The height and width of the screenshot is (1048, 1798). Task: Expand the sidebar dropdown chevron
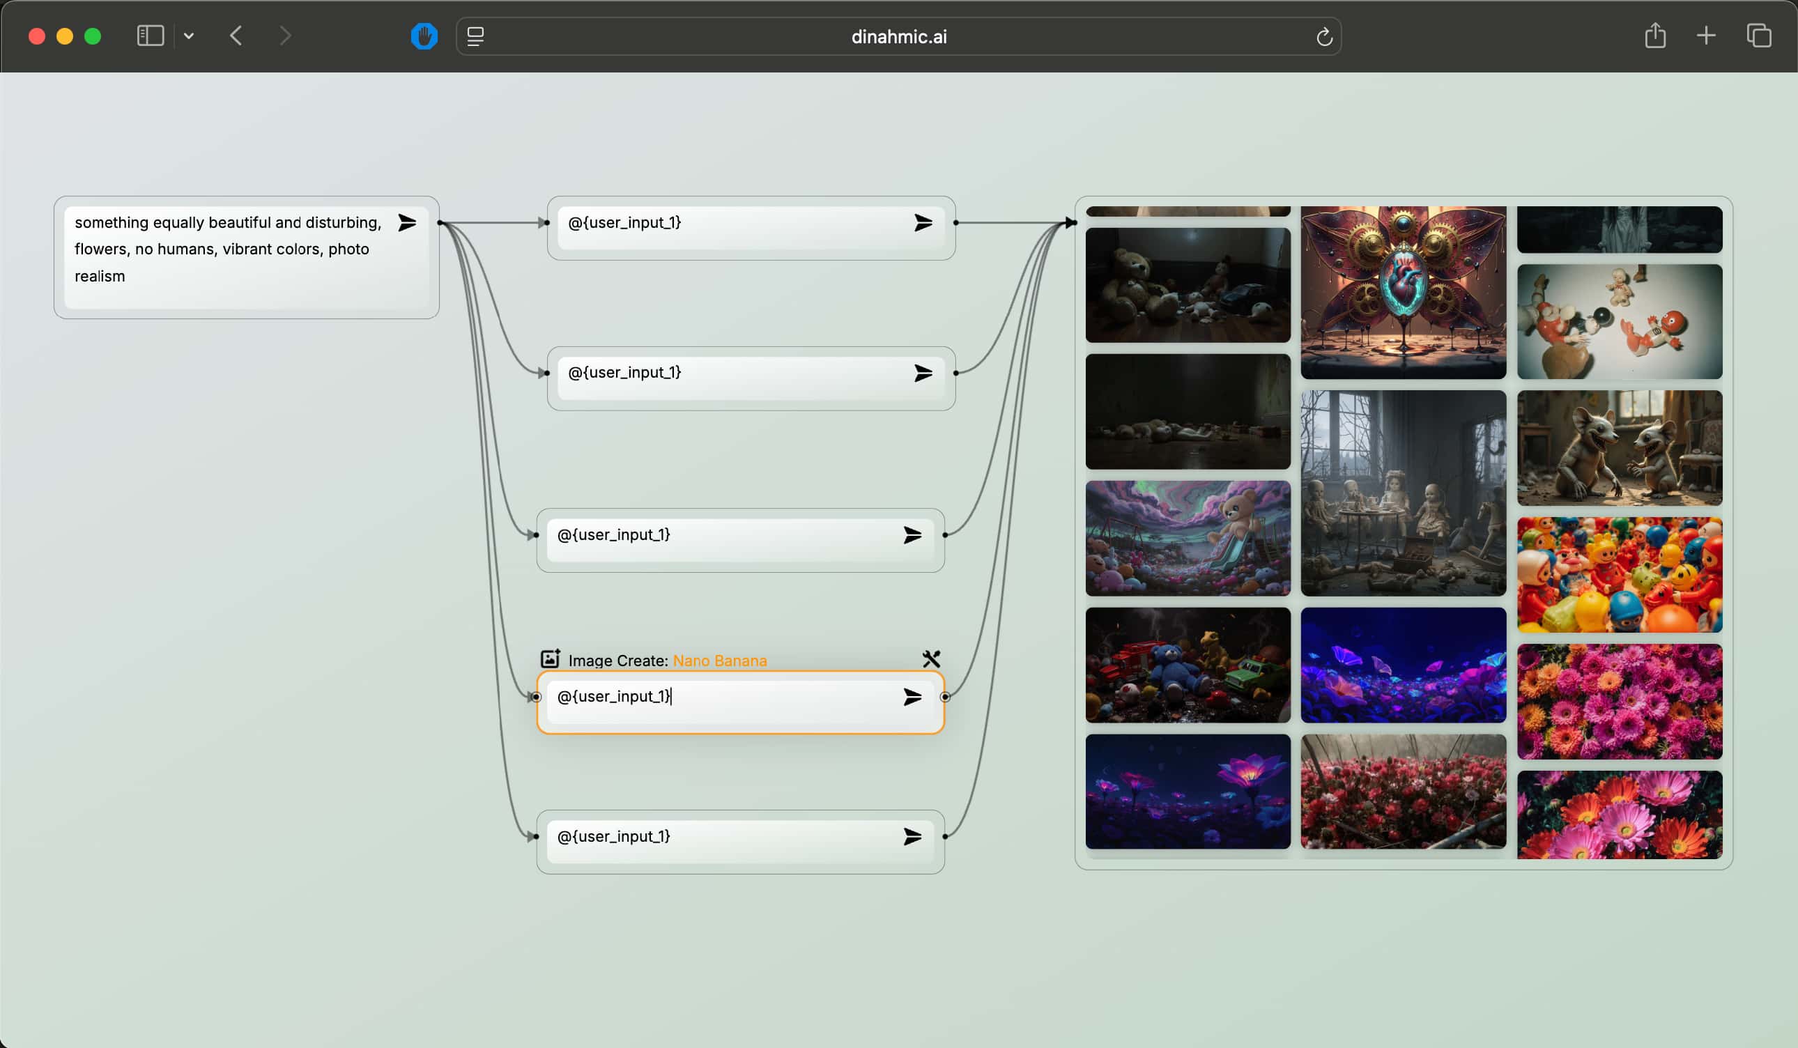(189, 36)
